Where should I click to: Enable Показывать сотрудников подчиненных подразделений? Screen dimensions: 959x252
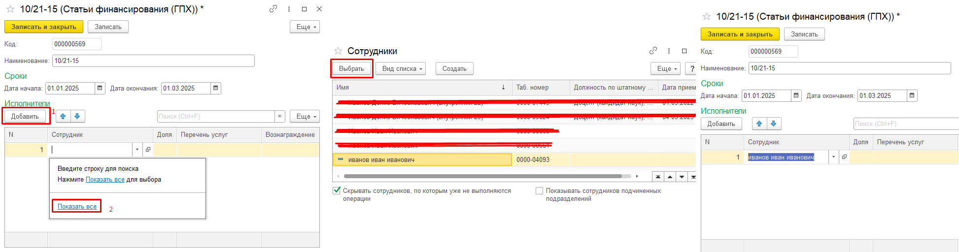(x=540, y=191)
